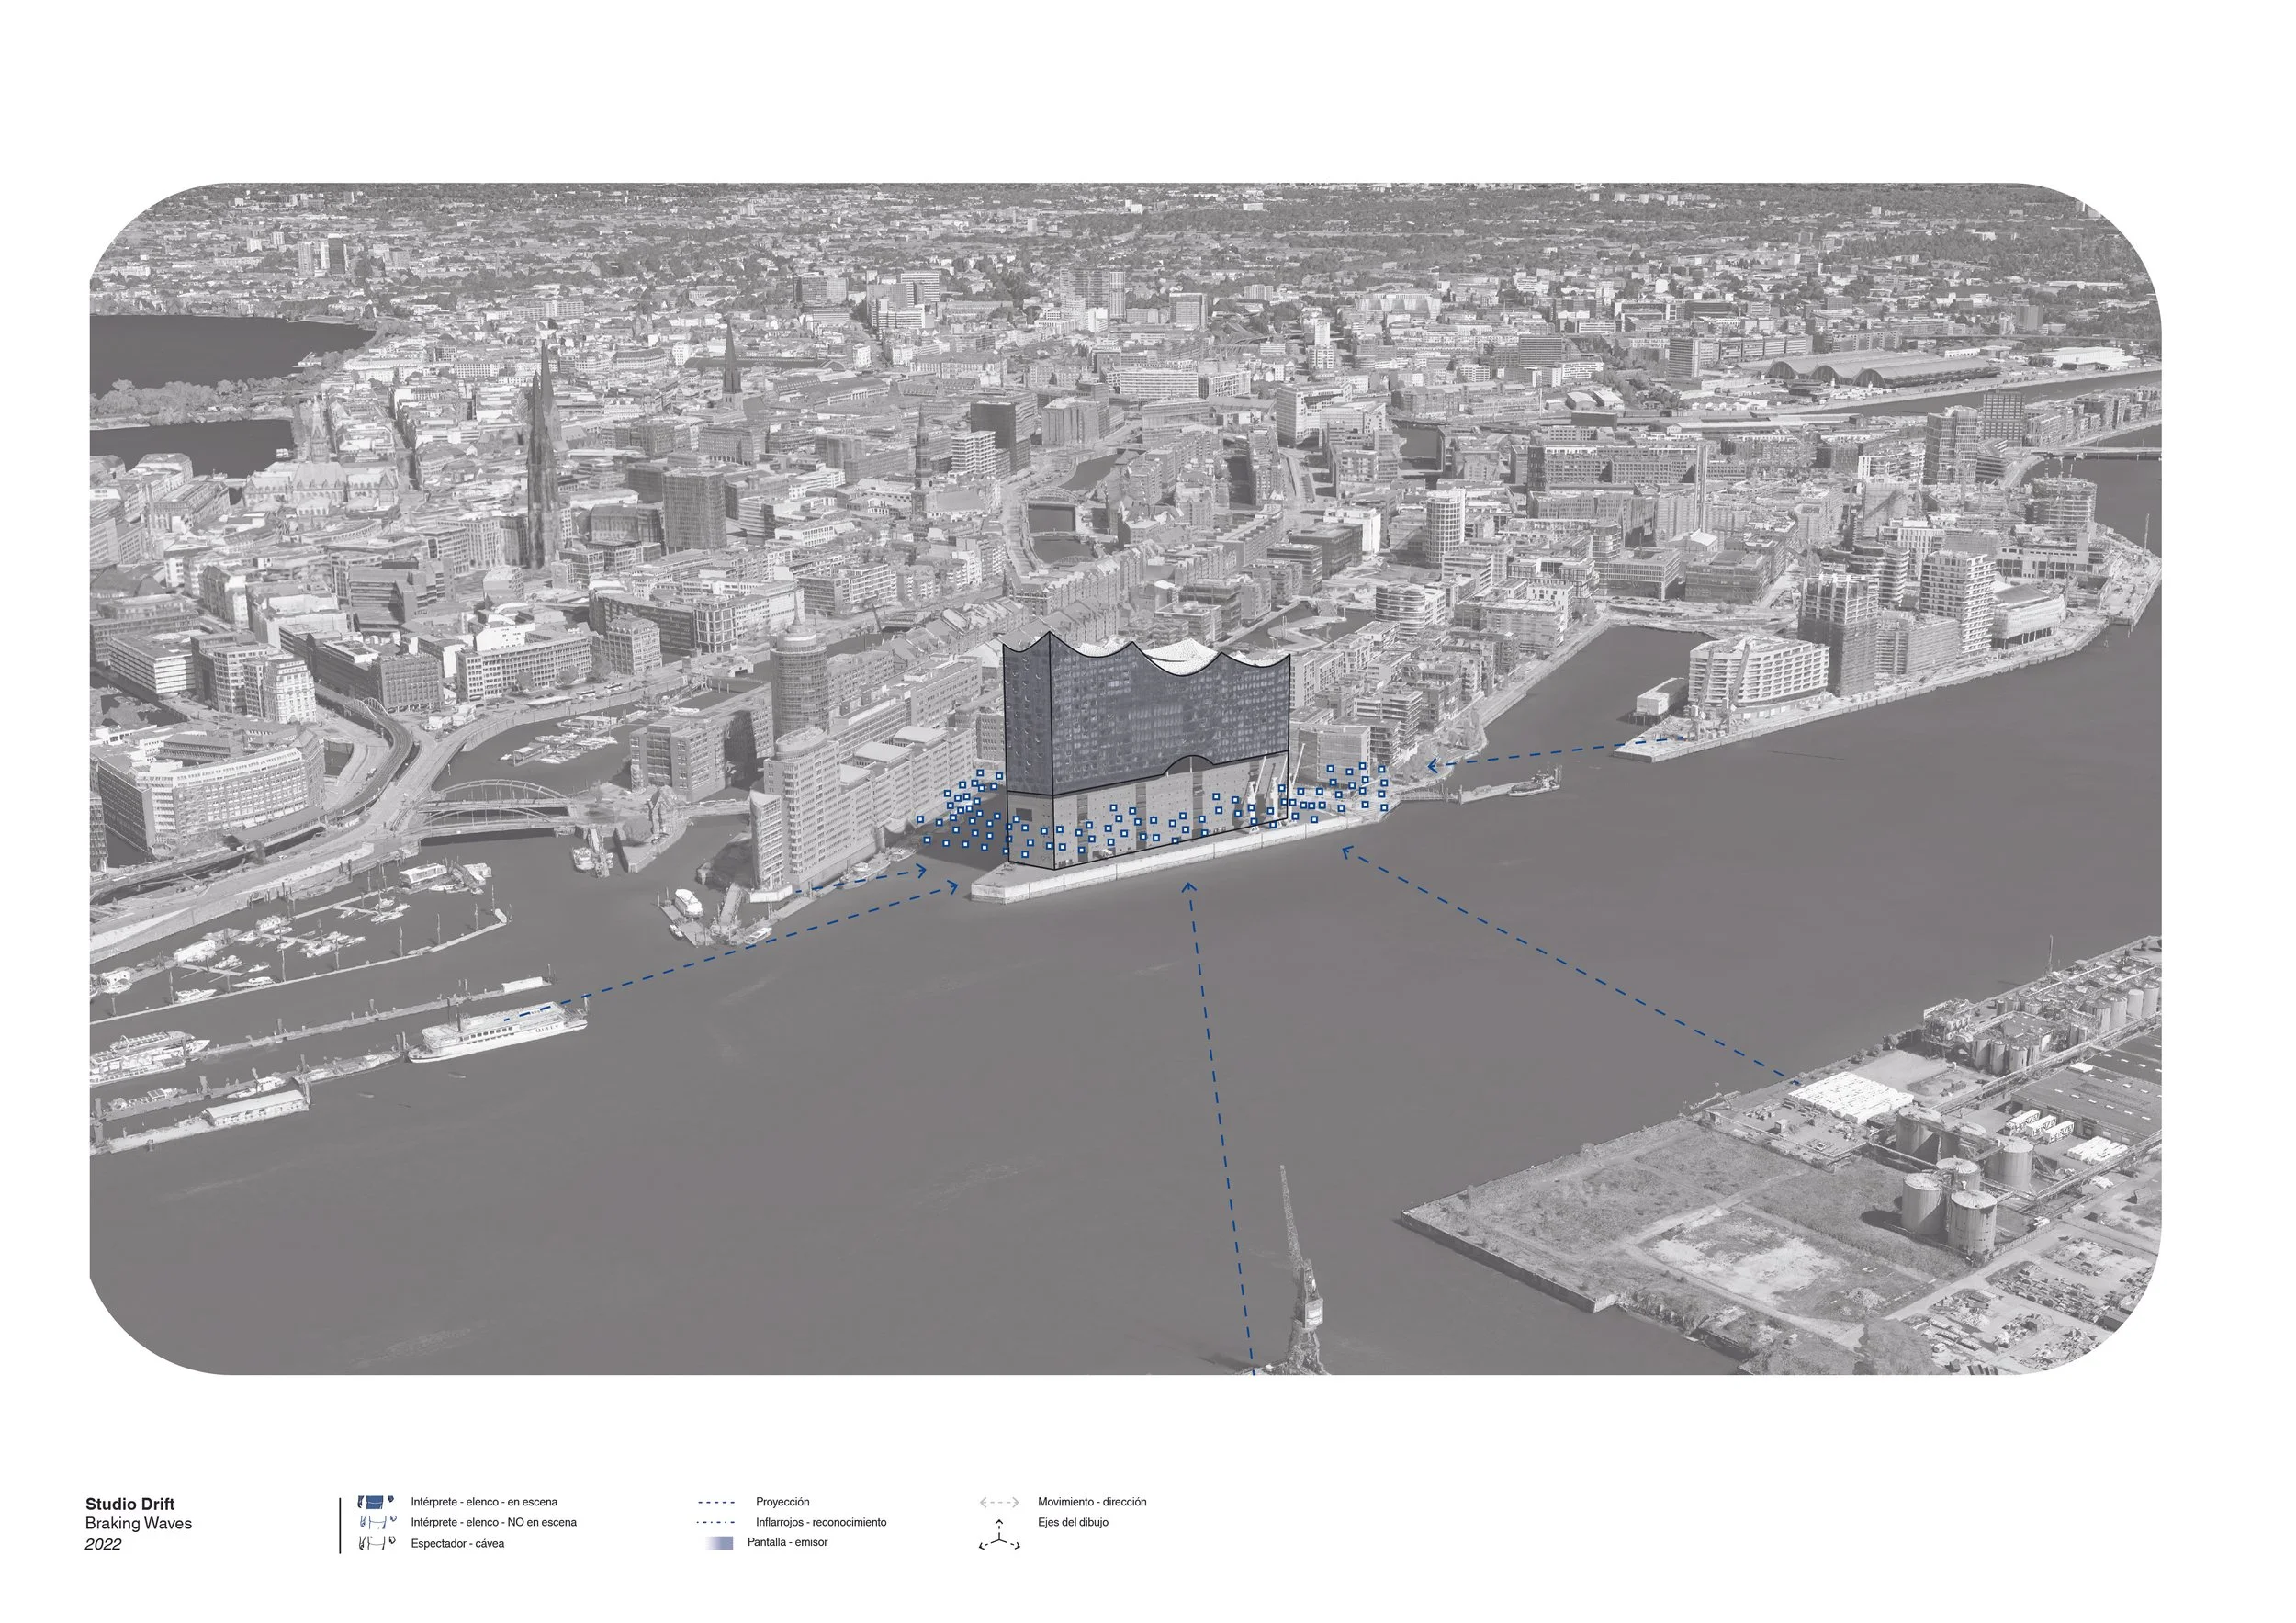The height and width of the screenshot is (1623, 2296).
Task: Click the '2022' year label
Action: 103,1544
